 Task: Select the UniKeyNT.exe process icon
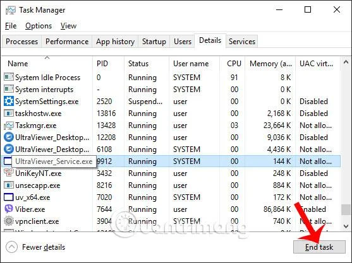tap(9, 173)
